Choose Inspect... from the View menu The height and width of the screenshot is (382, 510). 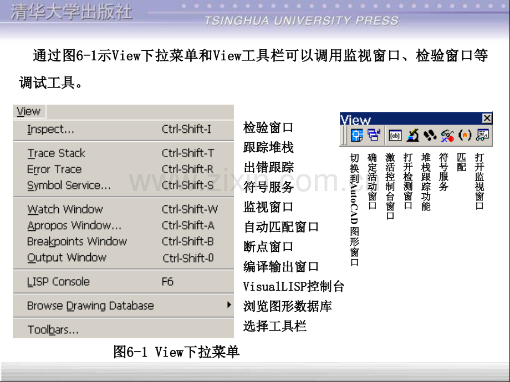click(x=123, y=130)
